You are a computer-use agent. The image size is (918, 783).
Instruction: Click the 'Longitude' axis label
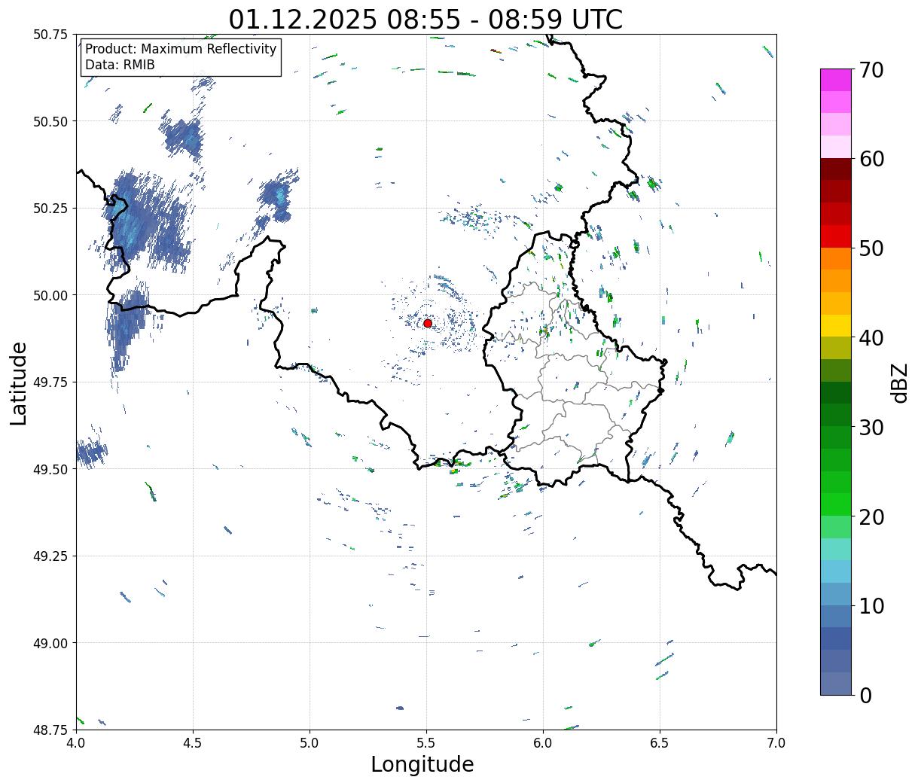pos(422,764)
